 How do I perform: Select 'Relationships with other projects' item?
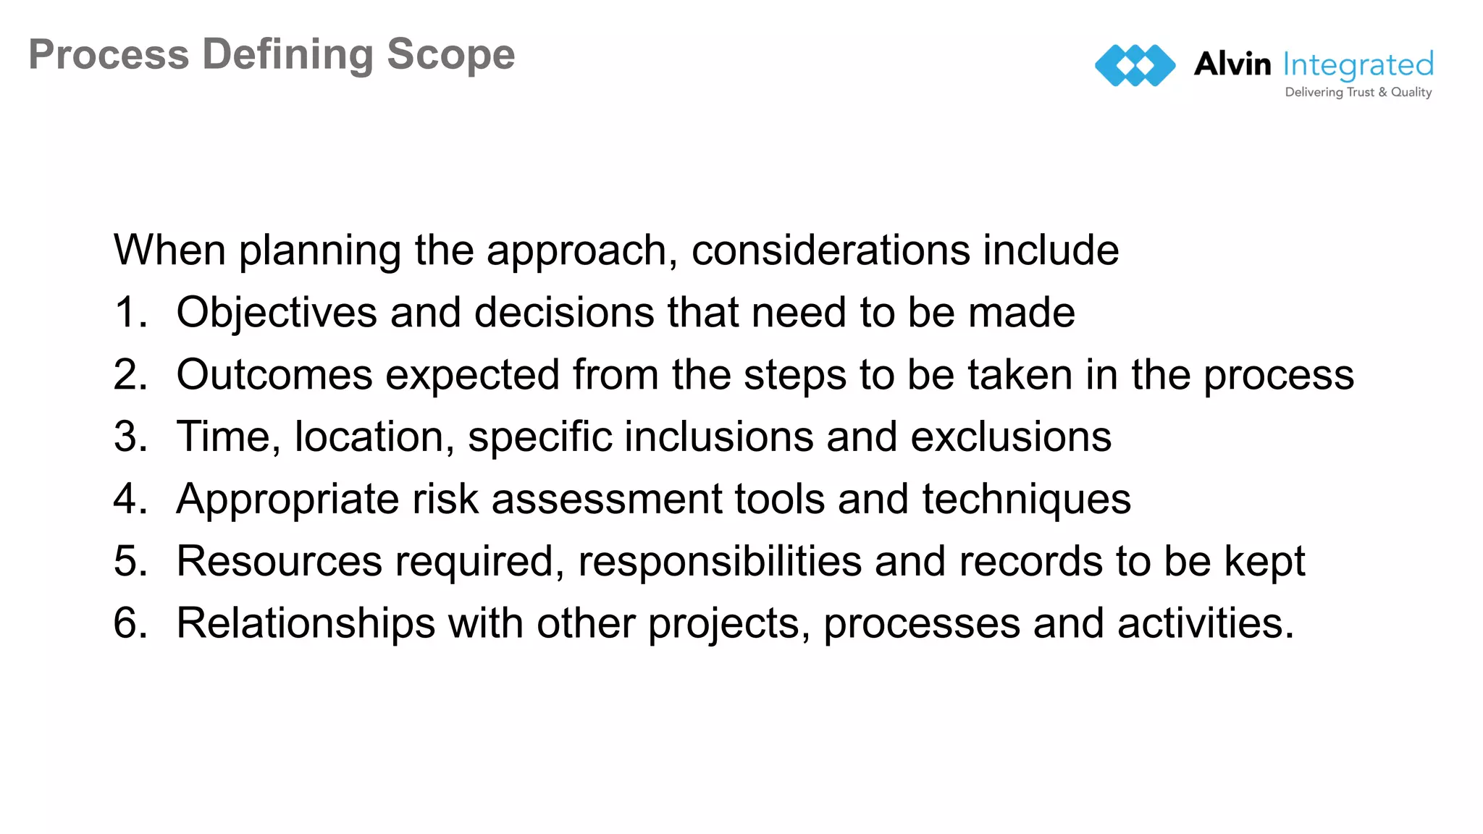point(735,623)
